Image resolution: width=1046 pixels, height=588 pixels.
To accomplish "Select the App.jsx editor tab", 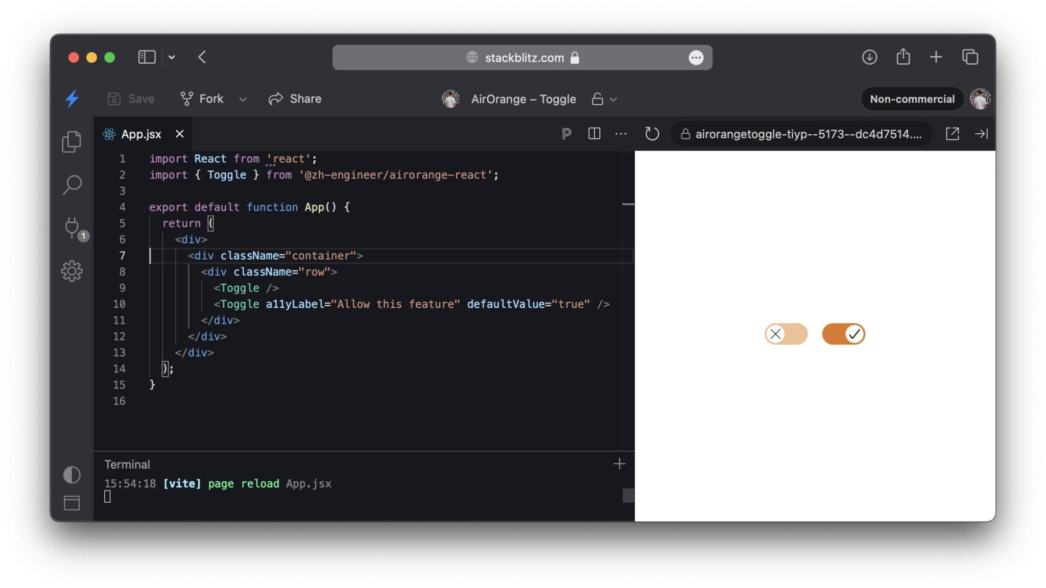I will pyautogui.click(x=141, y=134).
